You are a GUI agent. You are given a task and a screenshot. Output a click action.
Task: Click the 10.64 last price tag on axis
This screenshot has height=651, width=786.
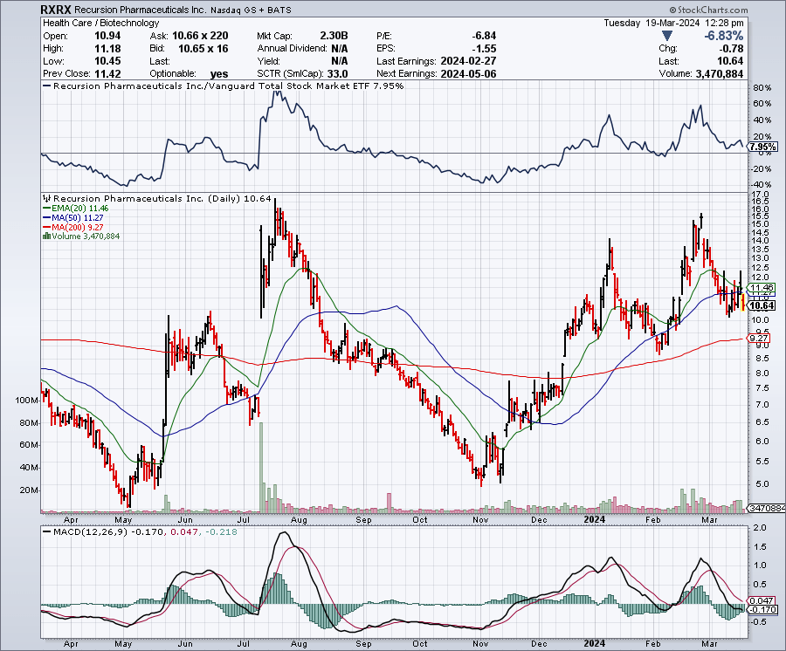pyautogui.click(x=762, y=305)
